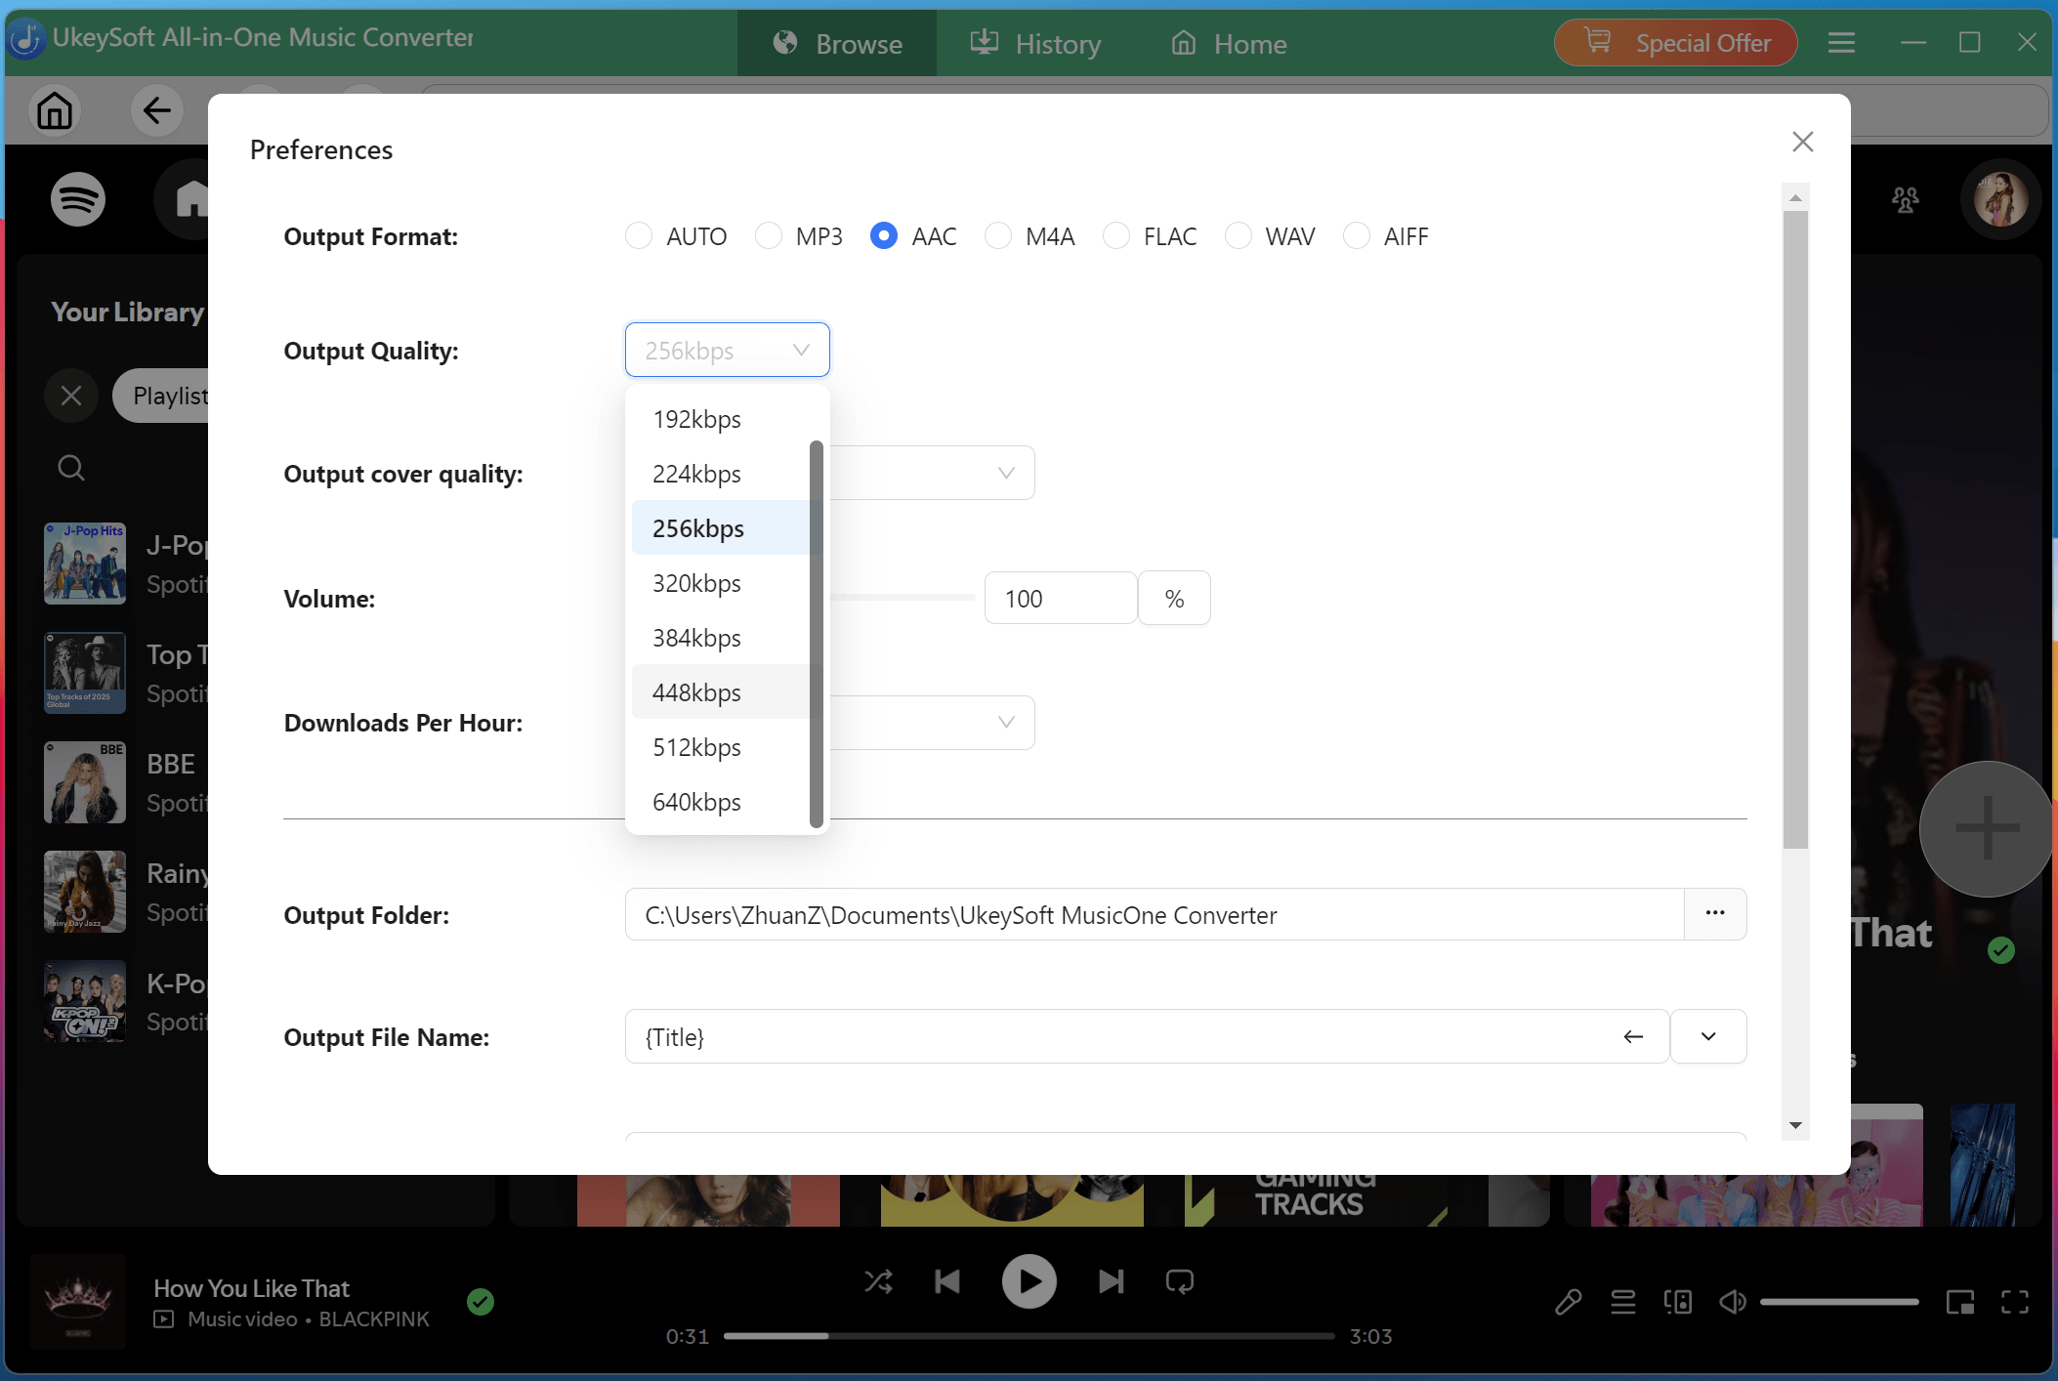Click the Special Offer button
This screenshot has height=1381, width=2058.
coord(1676,43)
